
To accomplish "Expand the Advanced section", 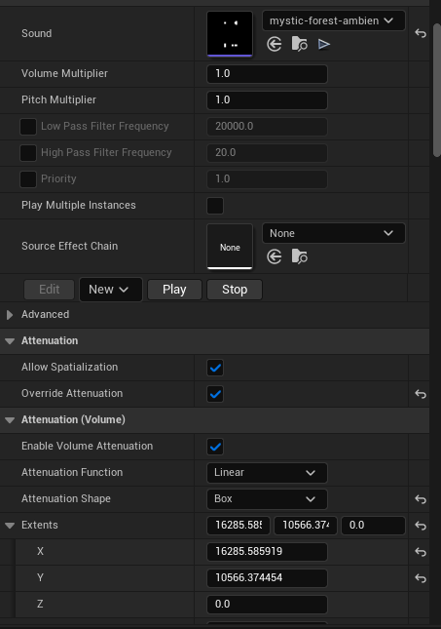I will coord(10,315).
